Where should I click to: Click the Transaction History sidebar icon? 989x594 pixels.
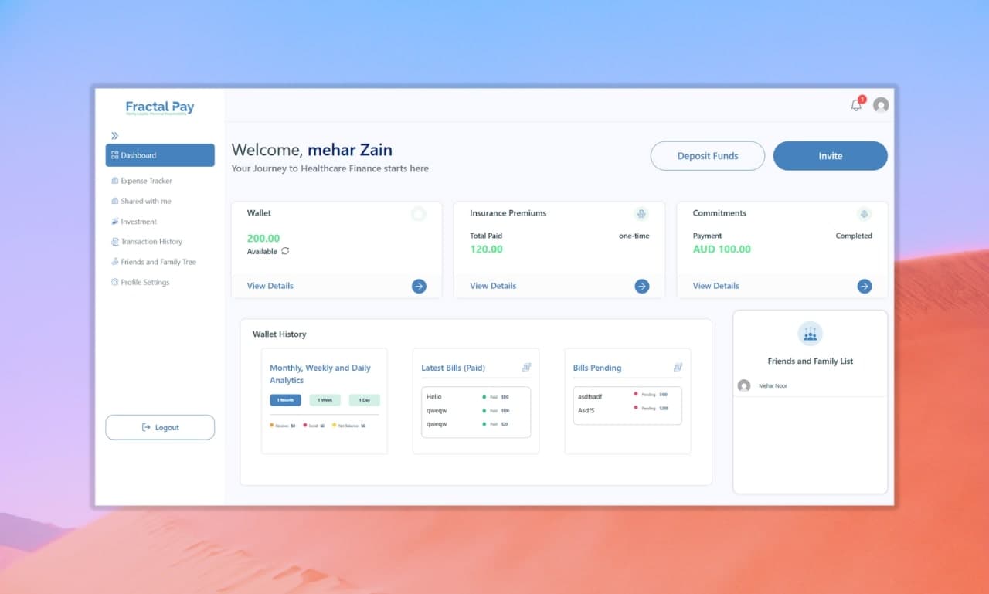click(114, 242)
